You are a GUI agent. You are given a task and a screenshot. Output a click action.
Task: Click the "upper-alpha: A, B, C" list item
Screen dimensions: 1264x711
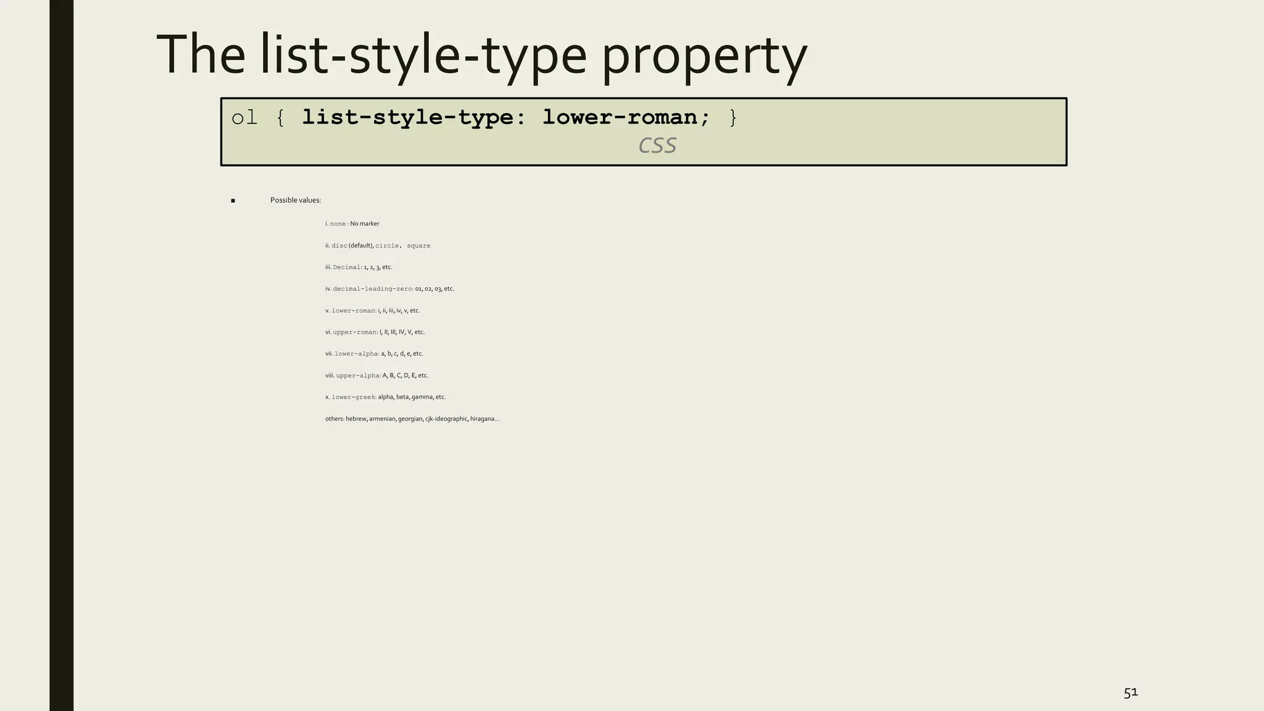(x=376, y=375)
